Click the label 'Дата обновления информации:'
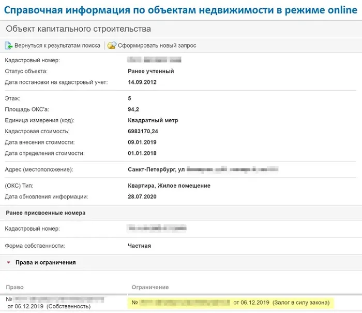This screenshot has width=362, height=313. pyautogui.click(x=47, y=196)
